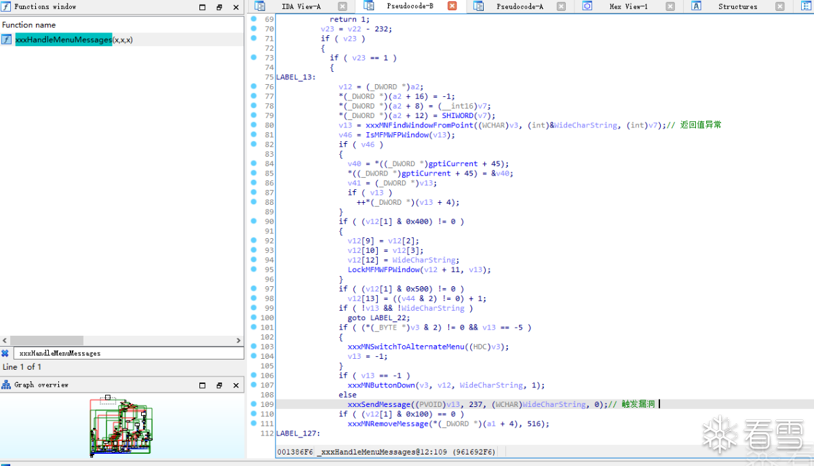Toggle breakpoint dot on line 81

click(253, 134)
